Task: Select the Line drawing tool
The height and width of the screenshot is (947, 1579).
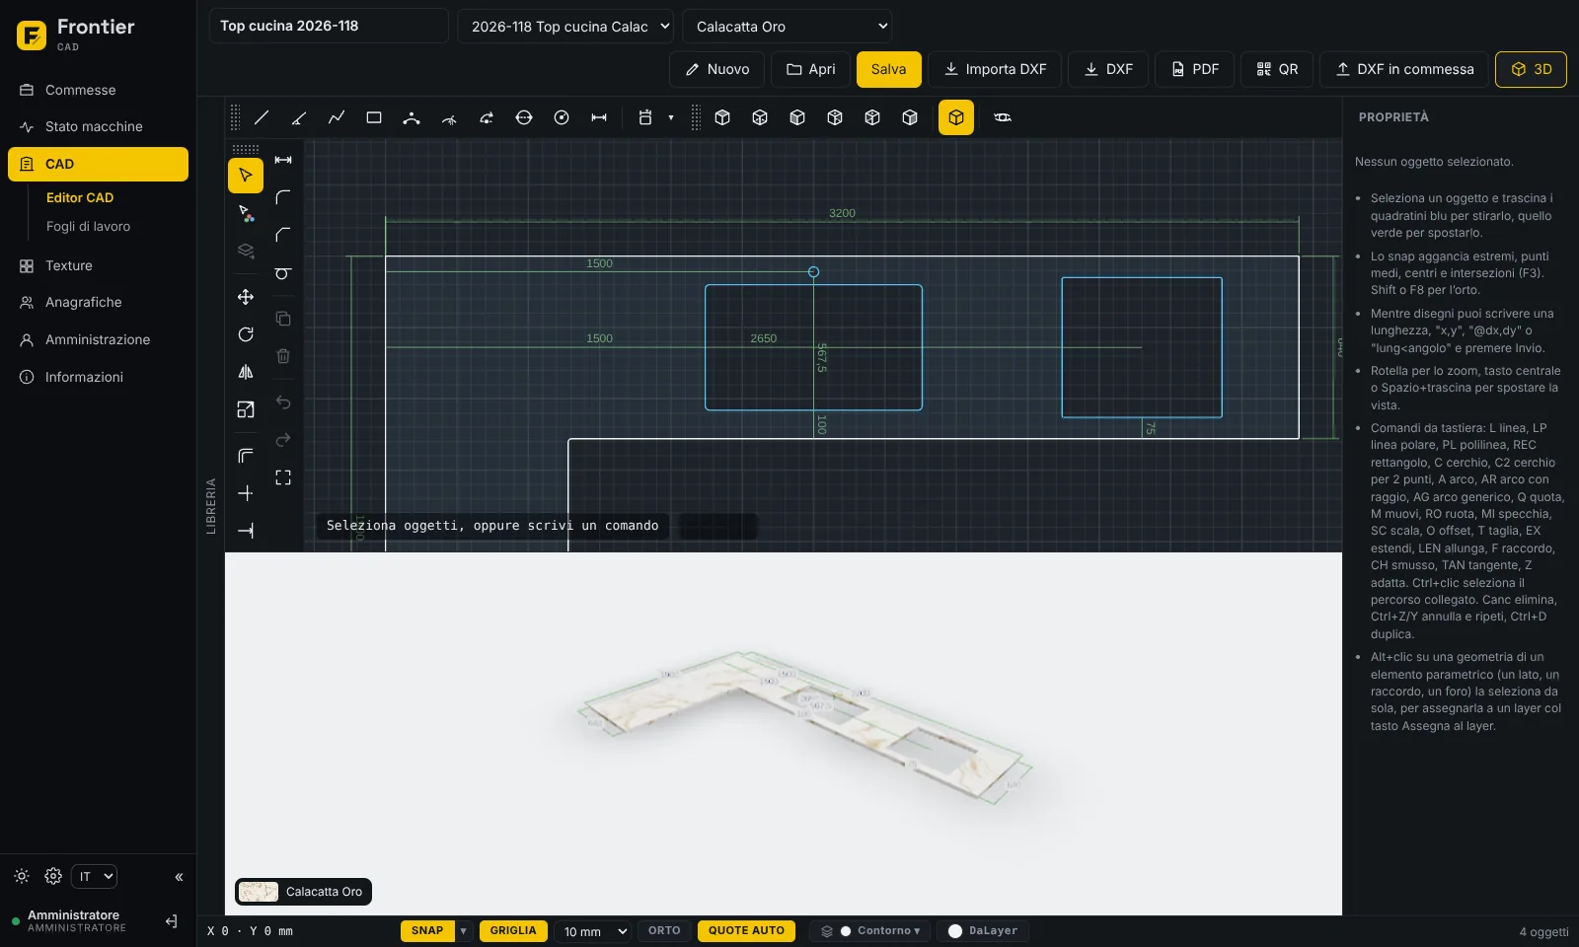Action: coord(262,117)
